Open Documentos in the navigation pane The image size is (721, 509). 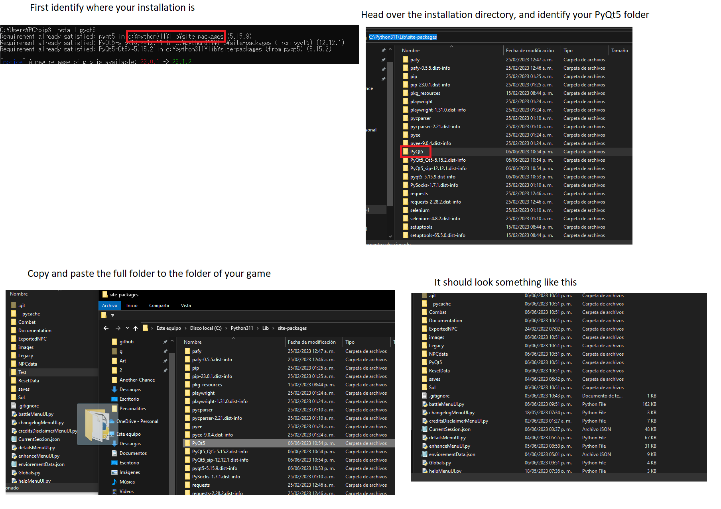click(133, 453)
